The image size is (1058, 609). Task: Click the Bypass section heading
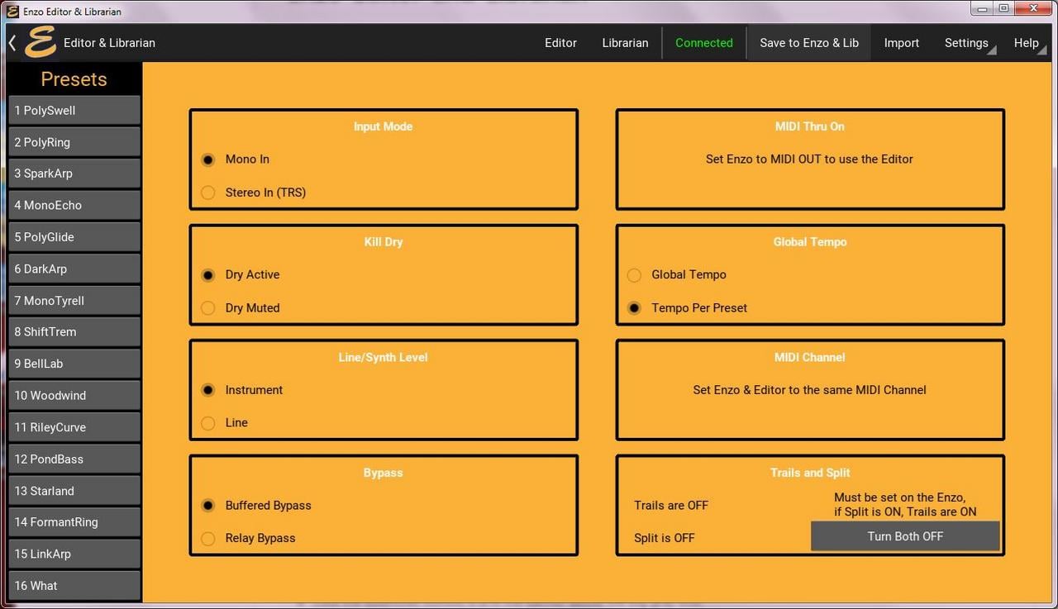[384, 473]
